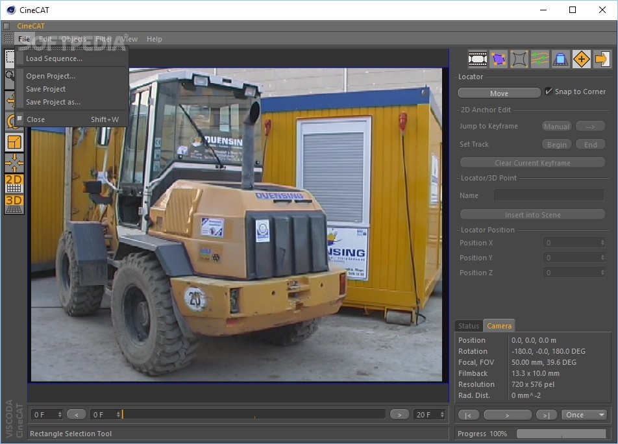Toggle the Snap to Corner checkbox

549,92
